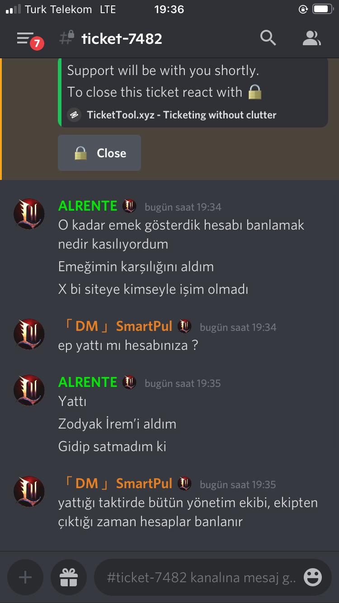Click the Close ticket button
Viewport: 339px width, 603px height.
click(x=99, y=153)
